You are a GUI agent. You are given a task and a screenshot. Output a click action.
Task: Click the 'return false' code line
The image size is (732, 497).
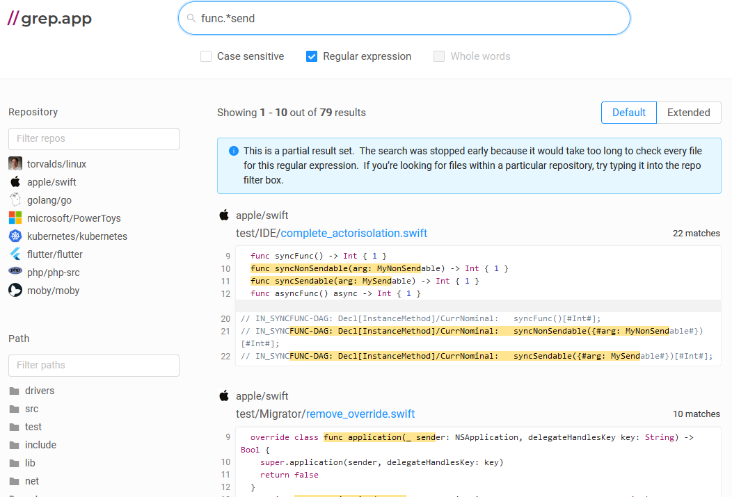289,475
